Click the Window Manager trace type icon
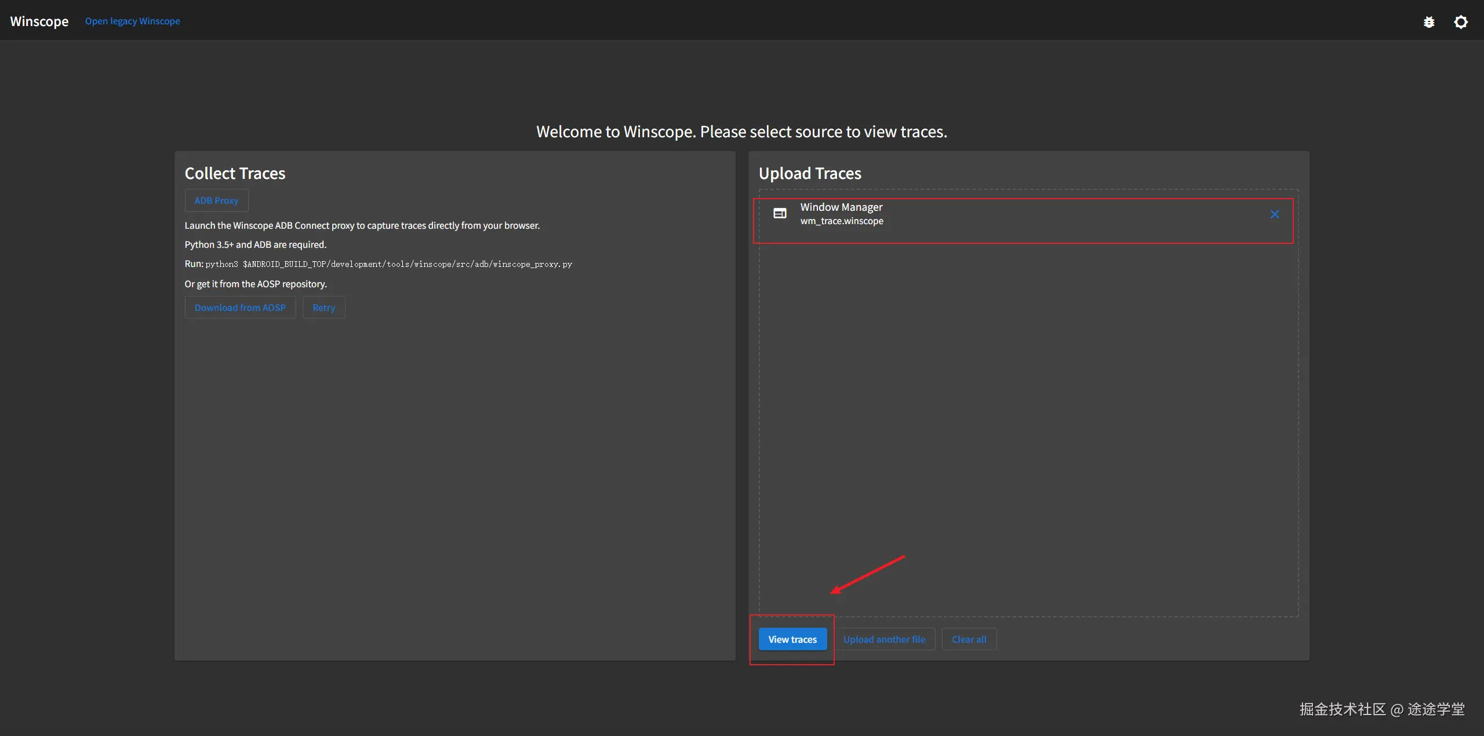Screen dimensions: 1484x736 click(780, 214)
